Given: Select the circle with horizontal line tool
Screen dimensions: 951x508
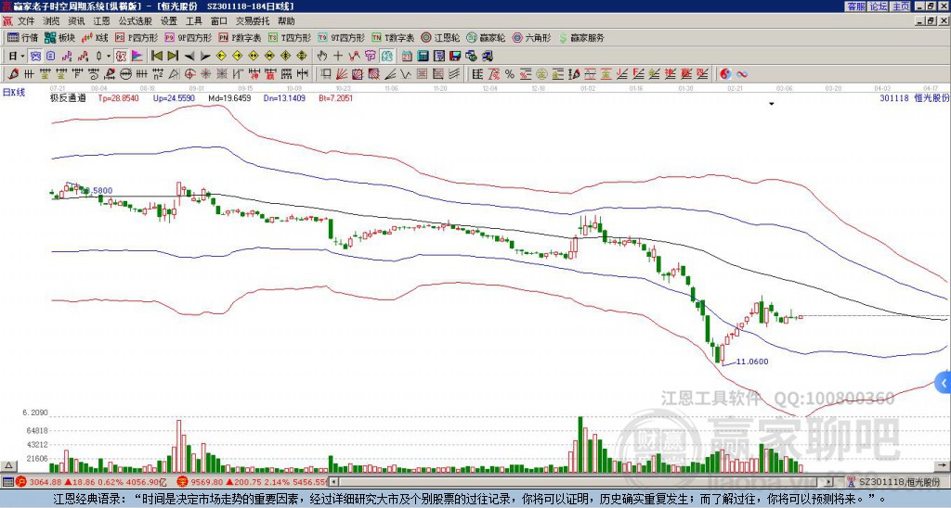Looking at the screenshot, I should pos(125,74).
